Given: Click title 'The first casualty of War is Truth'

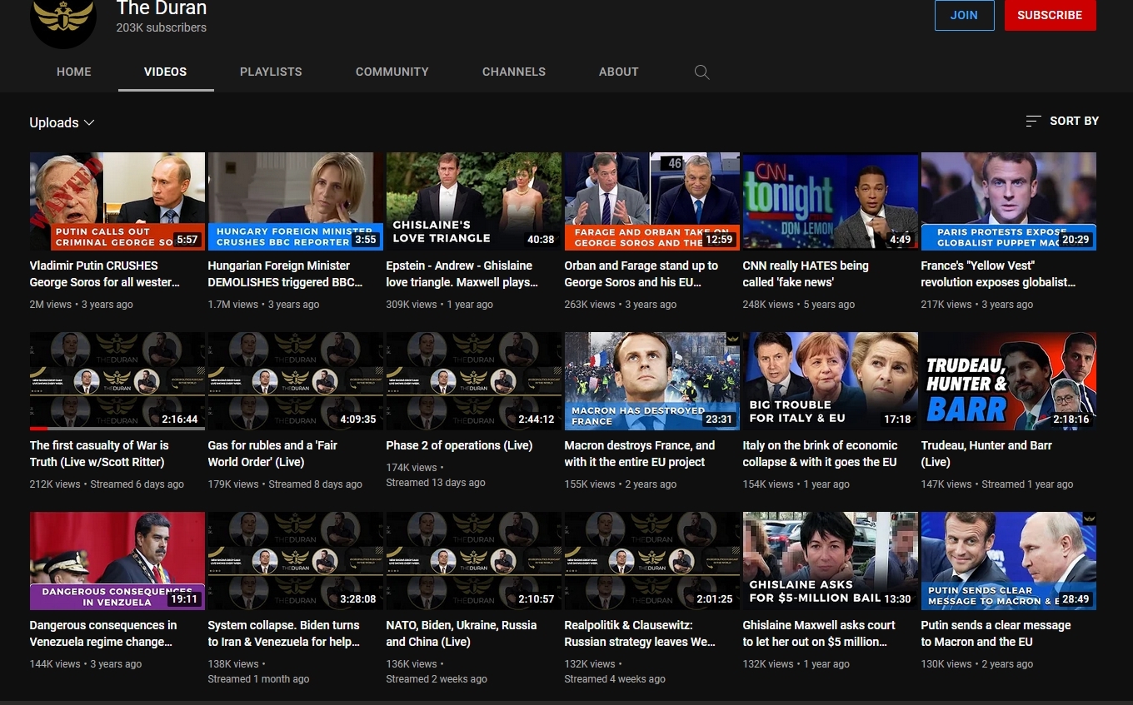Looking at the screenshot, I should 99,454.
